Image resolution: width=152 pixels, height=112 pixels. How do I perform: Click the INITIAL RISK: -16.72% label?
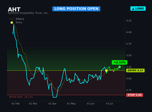tap(21, 97)
